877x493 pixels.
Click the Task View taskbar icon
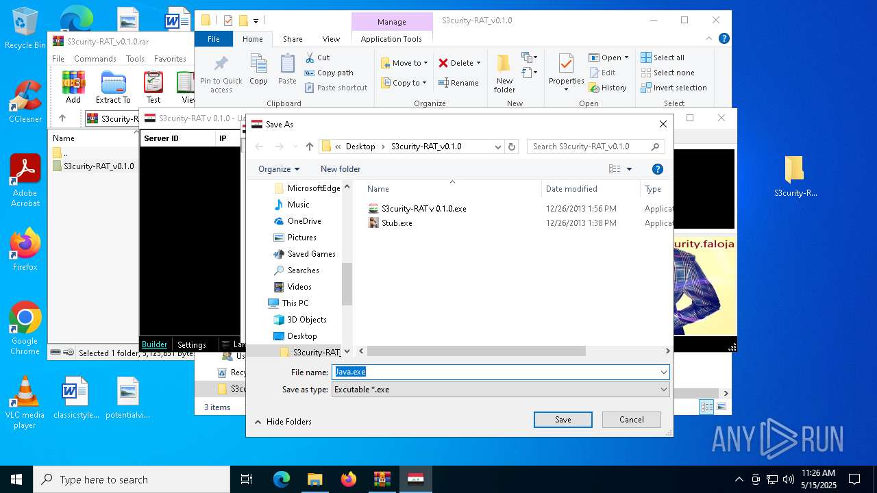pyautogui.click(x=247, y=479)
